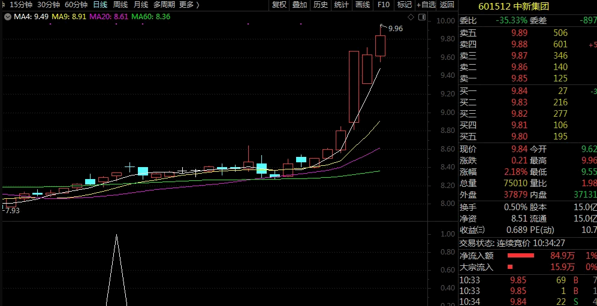Click the 净资 8.51 value
This screenshot has width=597, height=306.
point(519,219)
